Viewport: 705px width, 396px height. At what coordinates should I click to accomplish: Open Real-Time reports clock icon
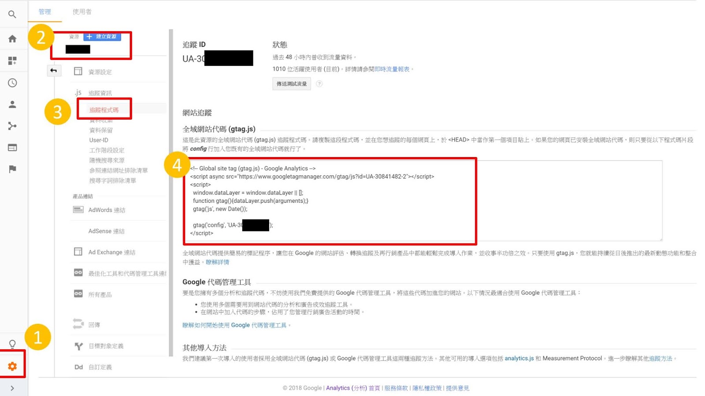pyautogui.click(x=12, y=83)
